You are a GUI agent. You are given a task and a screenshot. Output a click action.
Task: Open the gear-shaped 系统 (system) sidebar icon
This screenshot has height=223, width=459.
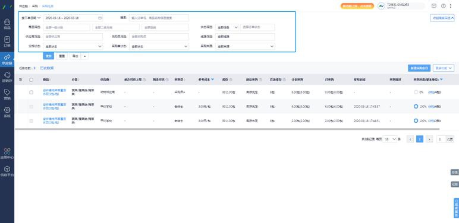(7, 112)
